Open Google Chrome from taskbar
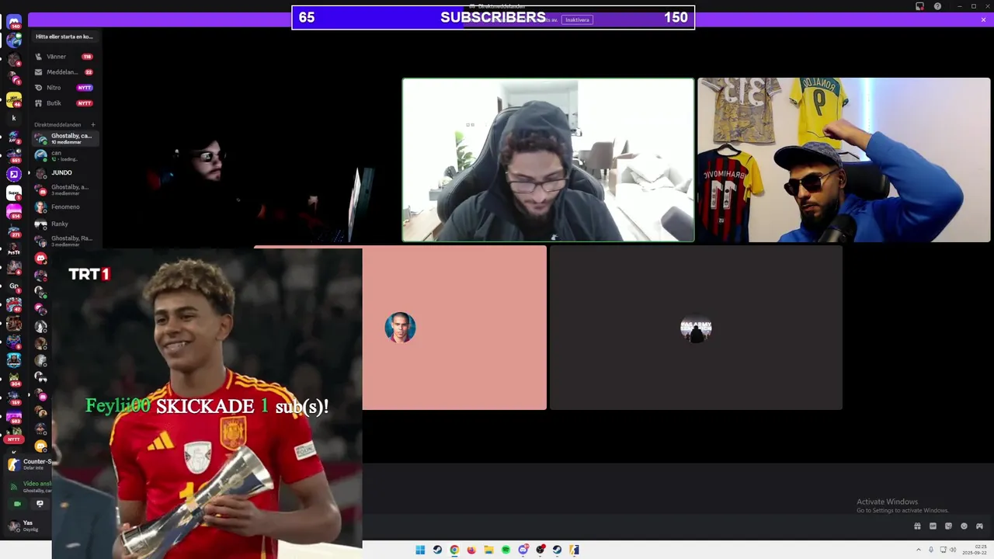Image resolution: width=994 pixels, height=559 pixels. tap(454, 550)
